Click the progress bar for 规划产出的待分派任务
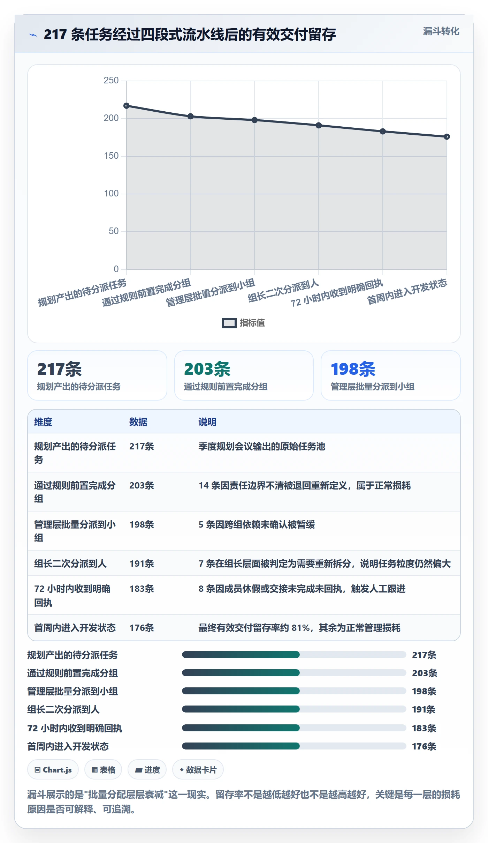Screen dimensions: 488x843 tap(294, 655)
